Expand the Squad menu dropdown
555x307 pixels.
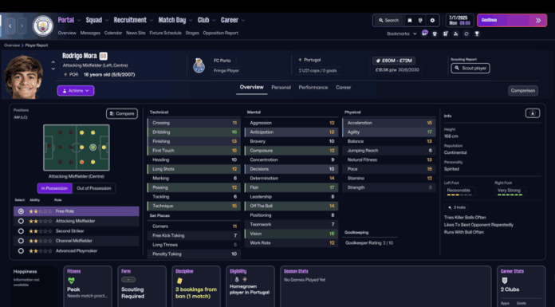(107, 21)
